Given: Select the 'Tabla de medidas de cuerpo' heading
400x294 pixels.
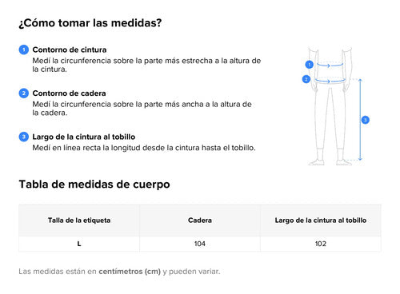Looking at the screenshot, I should (x=94, y=185).
